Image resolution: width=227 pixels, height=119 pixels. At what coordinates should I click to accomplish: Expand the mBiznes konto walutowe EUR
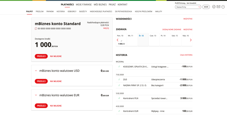[36, 95]
